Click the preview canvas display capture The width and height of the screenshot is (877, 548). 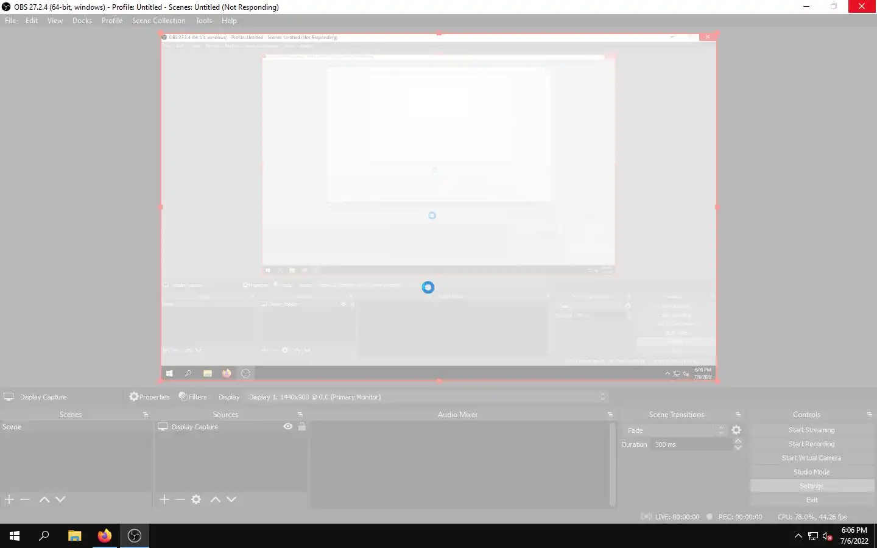click(x=438, y=207)
